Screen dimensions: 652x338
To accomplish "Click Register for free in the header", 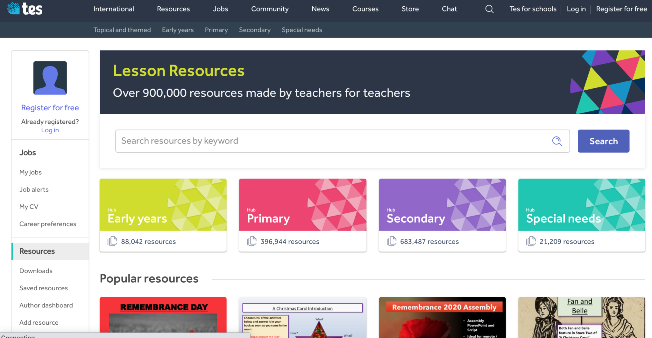I will (621, 9).
